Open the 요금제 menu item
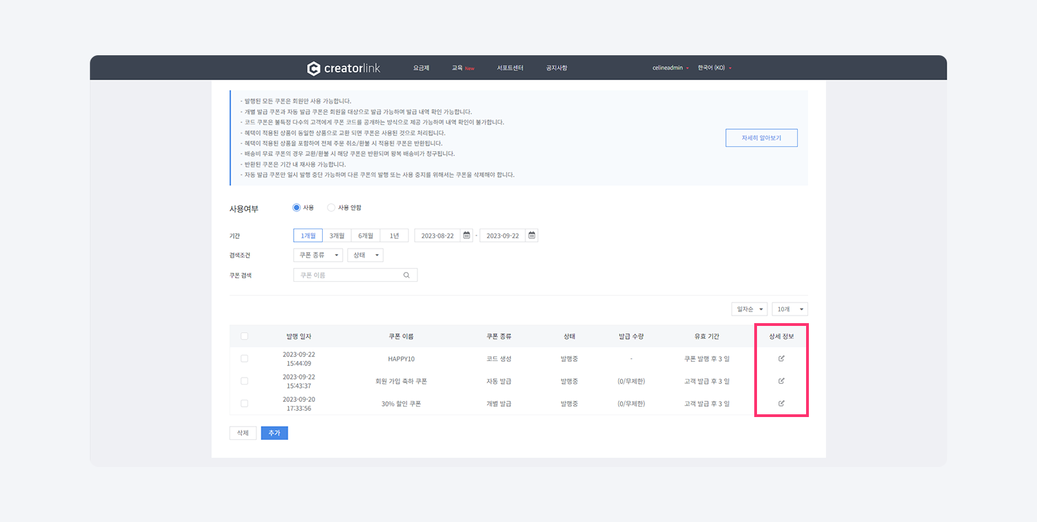The width and height of the screenshot is (1037, 522). [x=421, y=68]
